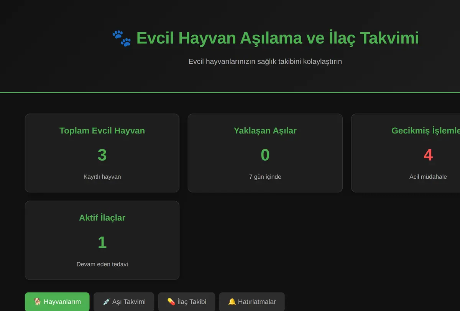Click the subtitle about sağlık takibini
Screen dimensions: 460x311
pos(265,61)
